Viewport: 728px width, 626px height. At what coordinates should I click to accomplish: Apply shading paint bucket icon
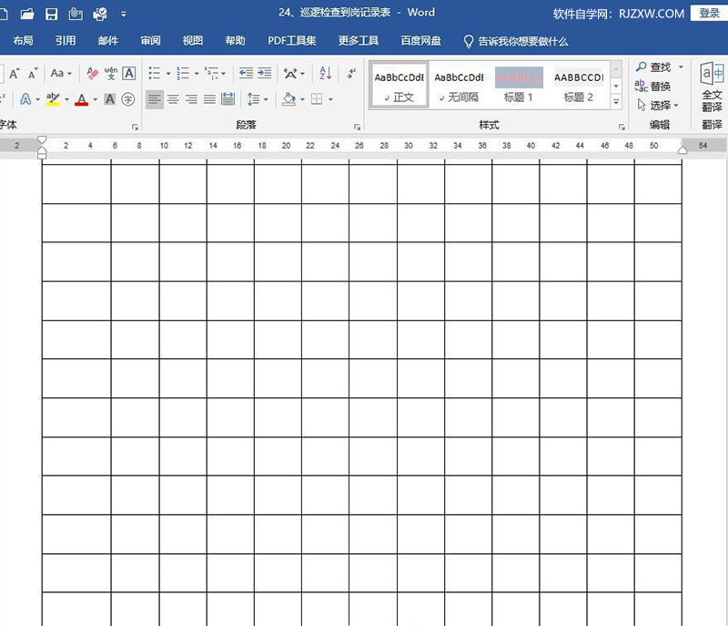point(288,99)
